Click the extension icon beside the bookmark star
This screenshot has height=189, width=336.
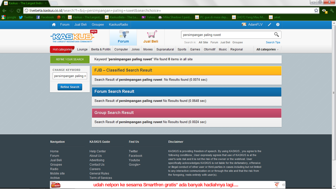(325, 11)
